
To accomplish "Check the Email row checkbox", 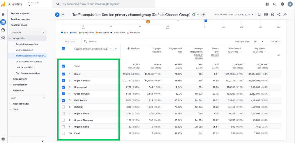I will 63,133.
